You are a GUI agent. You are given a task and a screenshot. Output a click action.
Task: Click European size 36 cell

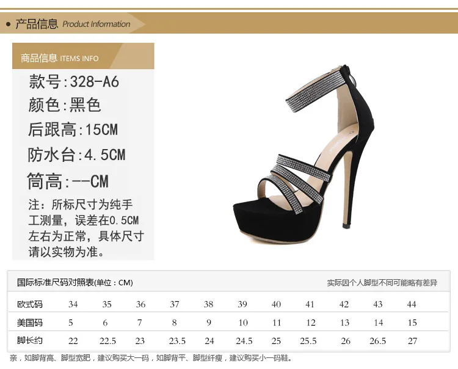click(x=140, y=304)
